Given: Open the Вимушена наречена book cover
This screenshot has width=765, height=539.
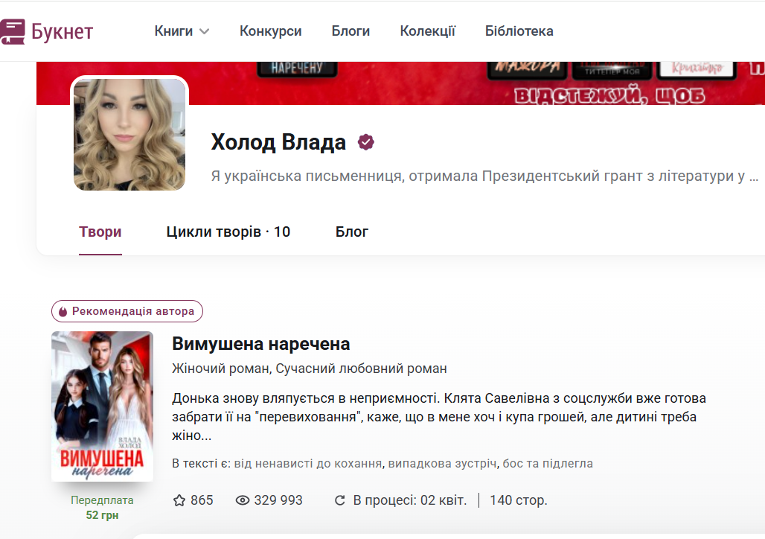Looking at the screenshot, I should click(x=102, y=406).
